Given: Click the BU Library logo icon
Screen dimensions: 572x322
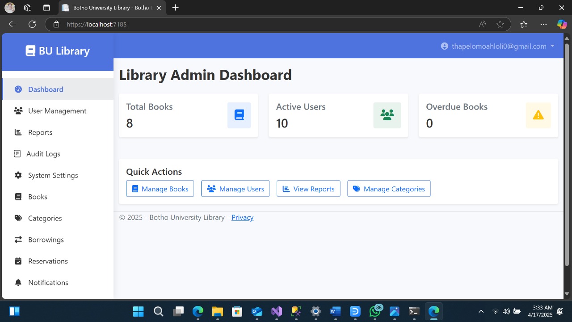Looking at the screenshot, I should pyautogui.click(x=30, y=51).
